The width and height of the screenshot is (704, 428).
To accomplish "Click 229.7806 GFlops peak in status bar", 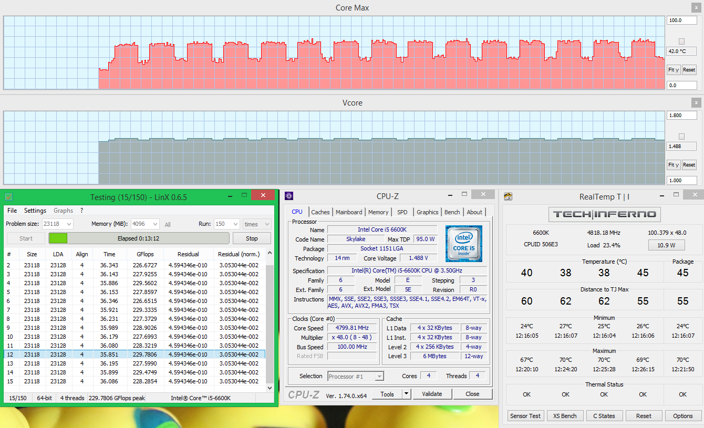I will click(x=117, y=398).
